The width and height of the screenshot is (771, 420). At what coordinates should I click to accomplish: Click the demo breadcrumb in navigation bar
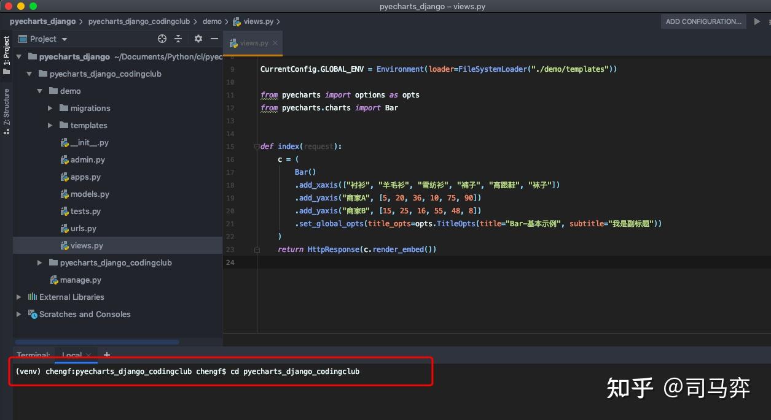point(212,21)
